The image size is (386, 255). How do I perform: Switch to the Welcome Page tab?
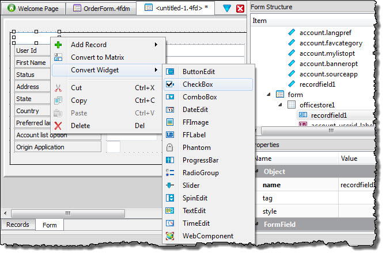click(33, 9)
